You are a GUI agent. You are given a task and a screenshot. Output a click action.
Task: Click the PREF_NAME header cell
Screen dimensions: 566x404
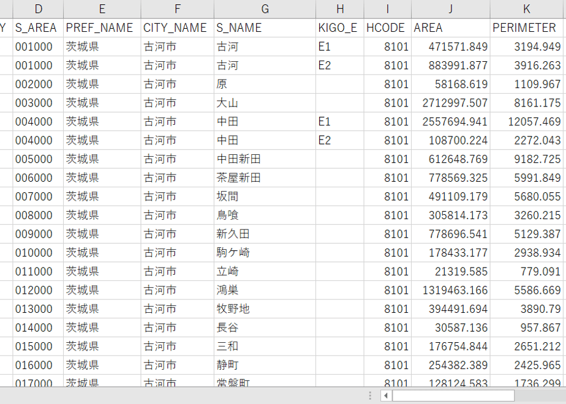(x=102, y=28)
